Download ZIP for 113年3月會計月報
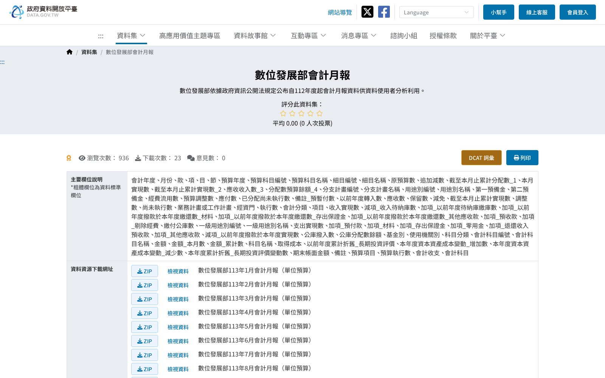 point(144,299)
